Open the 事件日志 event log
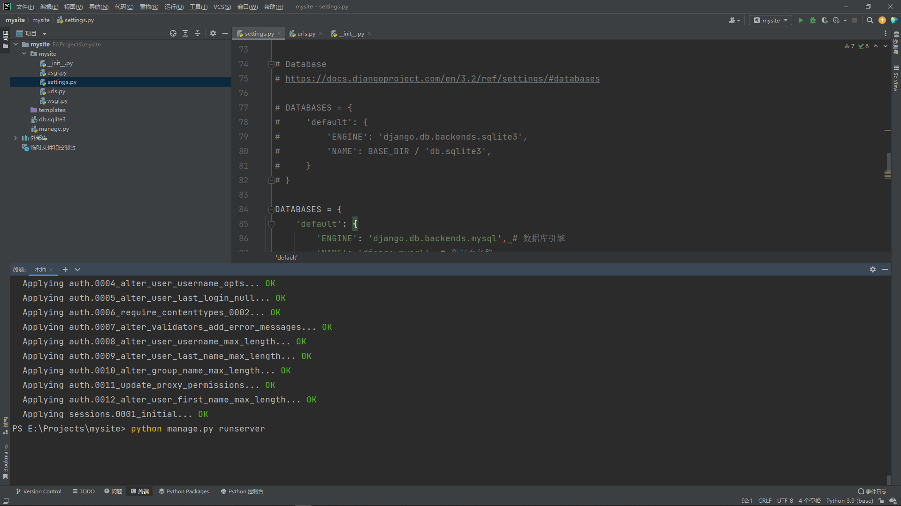Screen dimensions: 901x506 click(872, 491)
